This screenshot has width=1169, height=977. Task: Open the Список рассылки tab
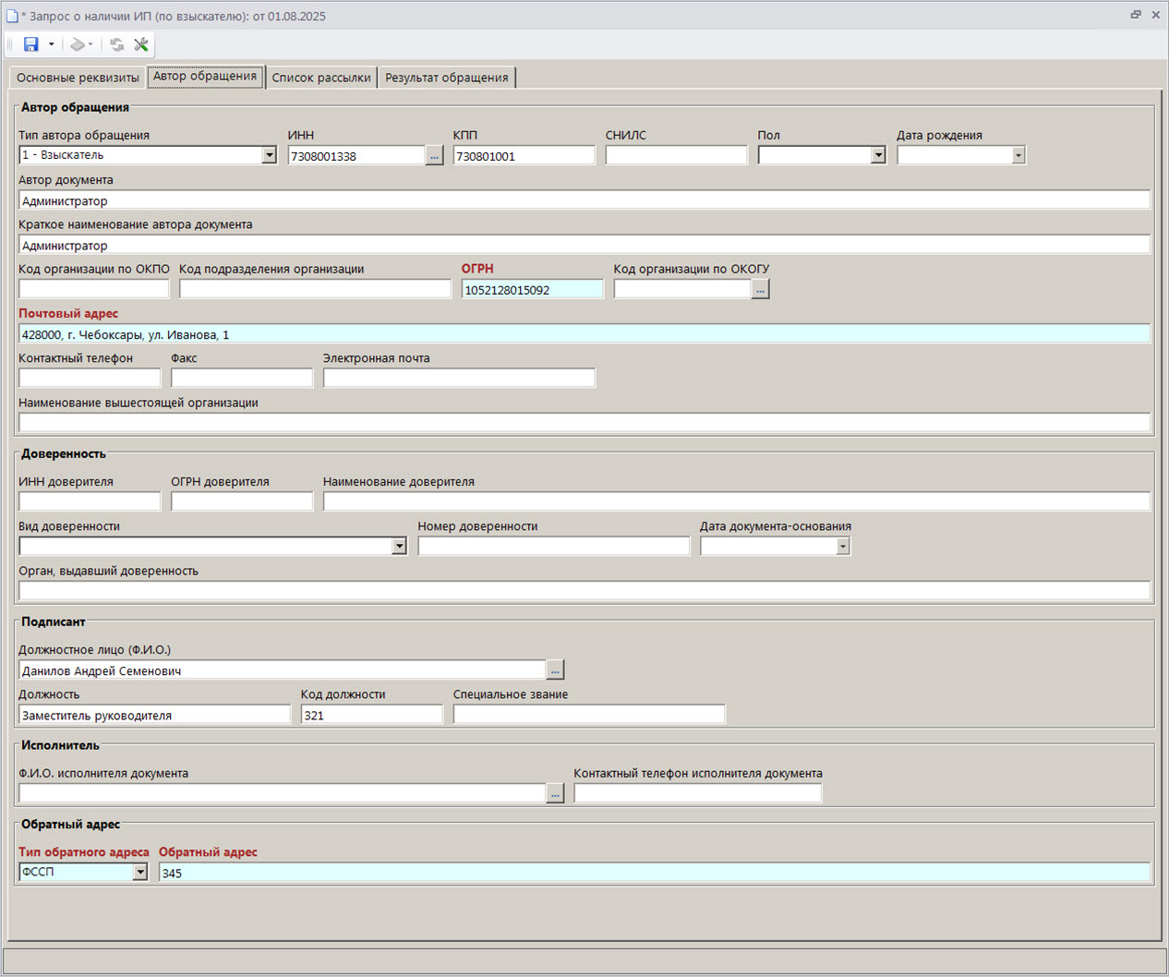(321, 78)
